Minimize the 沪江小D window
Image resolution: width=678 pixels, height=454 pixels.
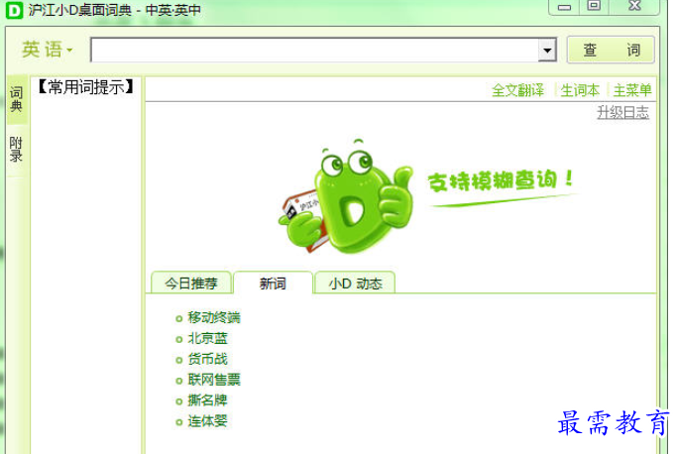coord(564,7)
